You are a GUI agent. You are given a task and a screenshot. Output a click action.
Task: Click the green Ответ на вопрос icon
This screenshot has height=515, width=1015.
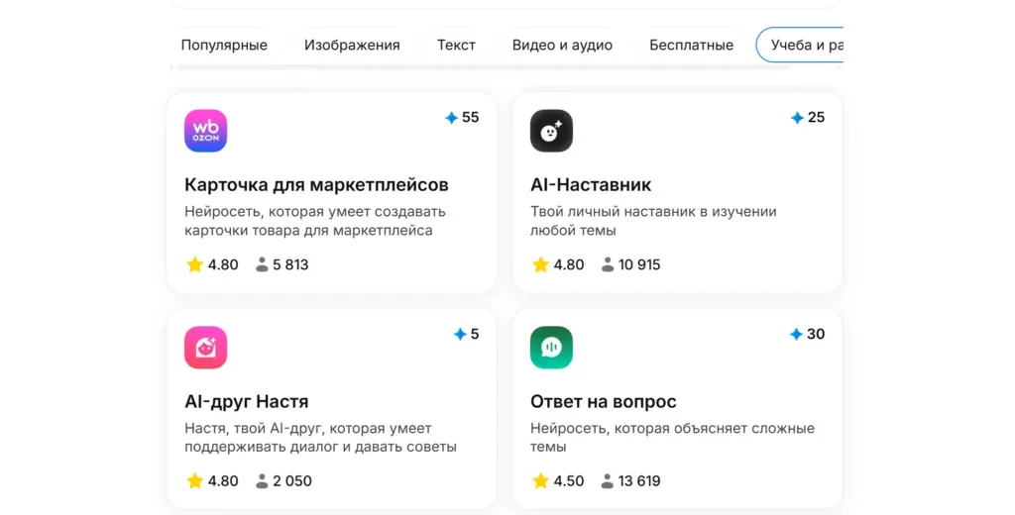pyautogui.click(x=551, y=348)
